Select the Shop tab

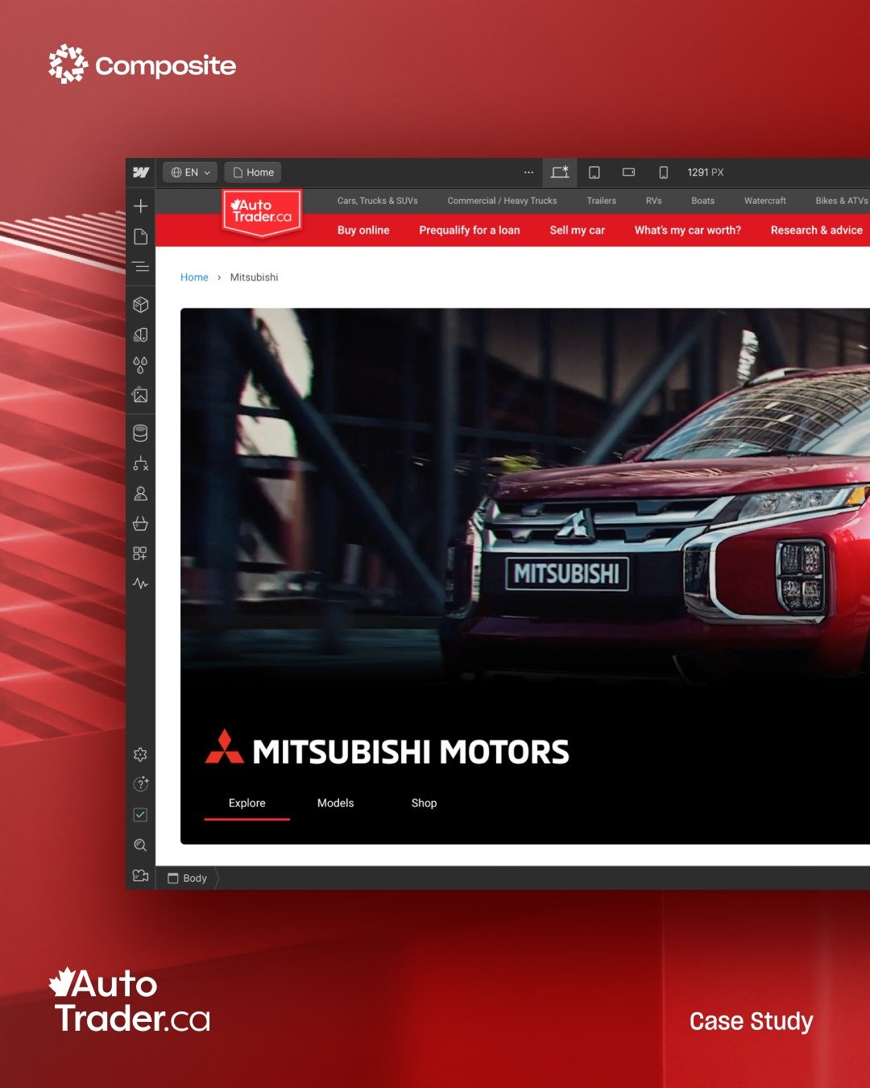[x=424, y=804]
